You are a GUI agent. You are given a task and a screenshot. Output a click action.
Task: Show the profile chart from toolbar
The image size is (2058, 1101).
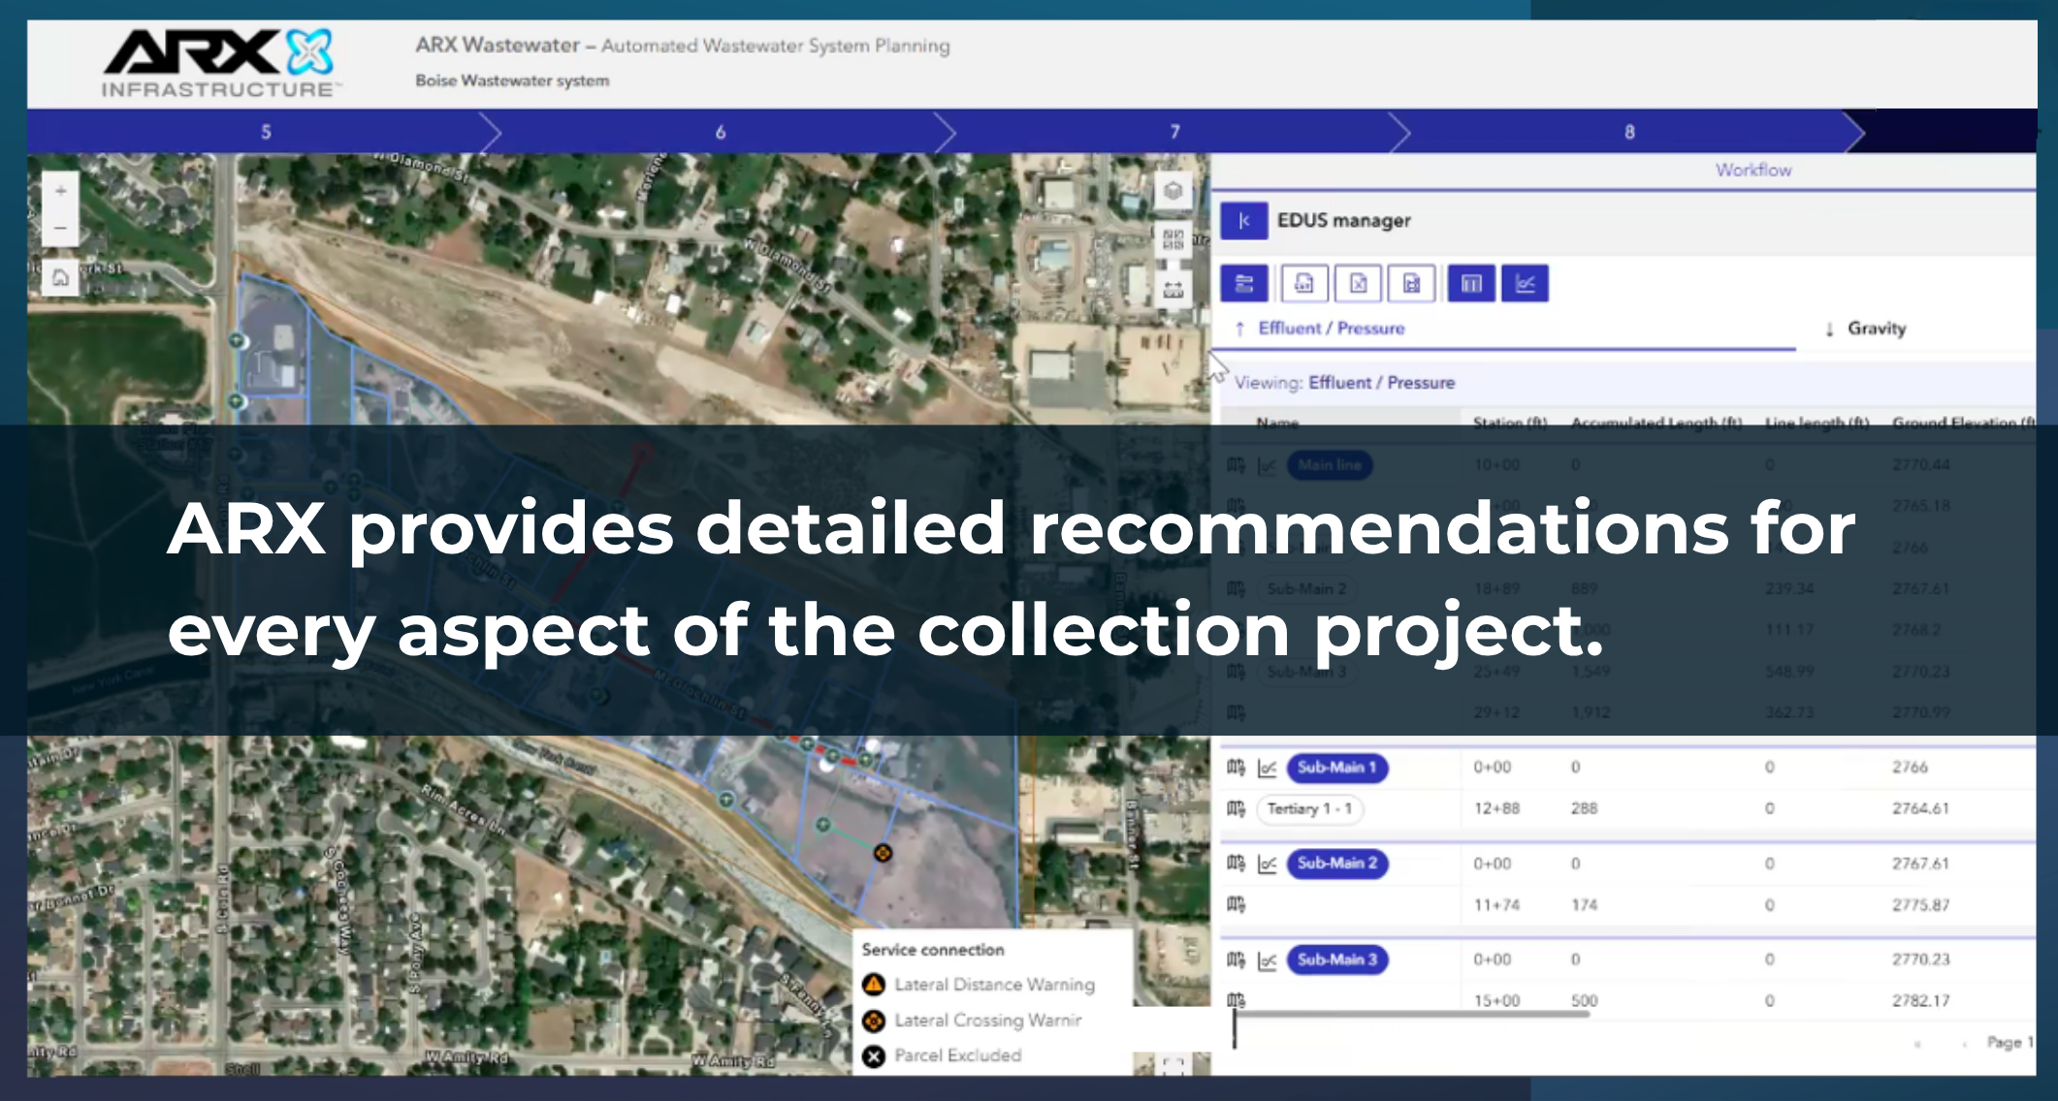[x=1525, y=284]
